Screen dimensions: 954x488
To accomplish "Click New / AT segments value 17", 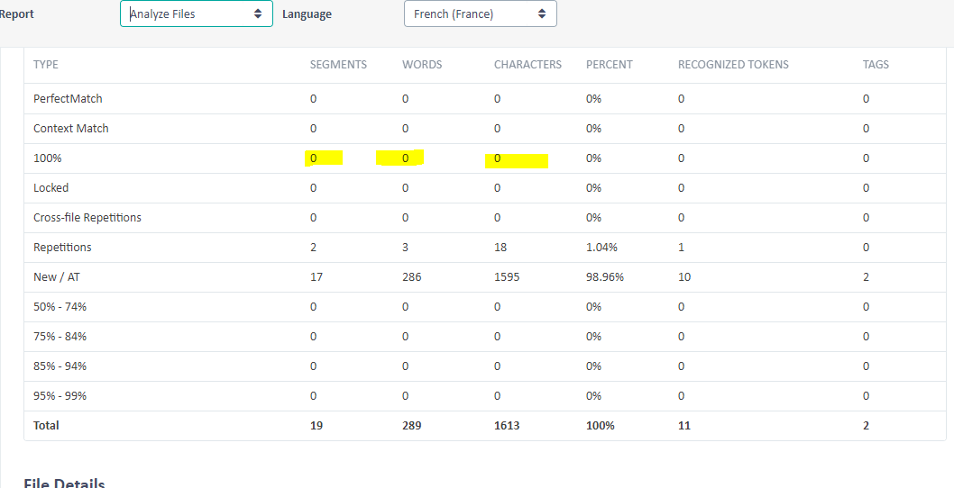I will click(316, 277).
